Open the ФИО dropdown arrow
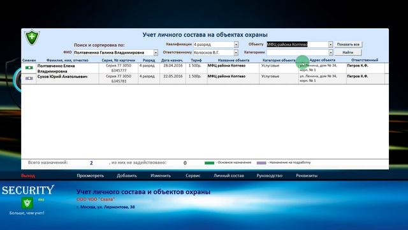The width and height of the screenshot is (408, 230). pos(156,52)
